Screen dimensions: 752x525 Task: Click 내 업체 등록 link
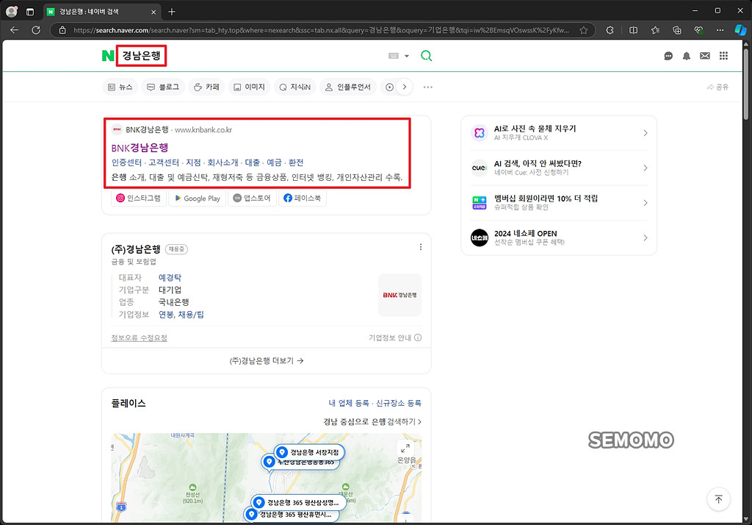[x=349, y=403]
